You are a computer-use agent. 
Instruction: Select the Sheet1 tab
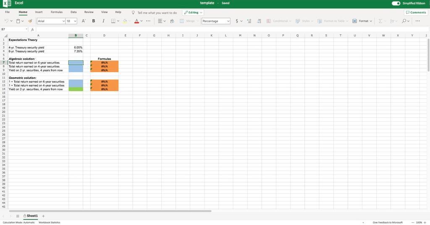[30, 216]
